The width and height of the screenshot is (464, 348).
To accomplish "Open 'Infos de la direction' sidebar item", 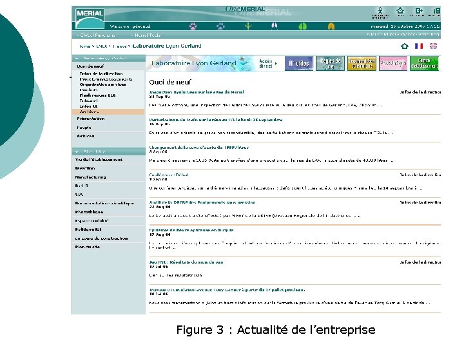I will pos(101,73).
